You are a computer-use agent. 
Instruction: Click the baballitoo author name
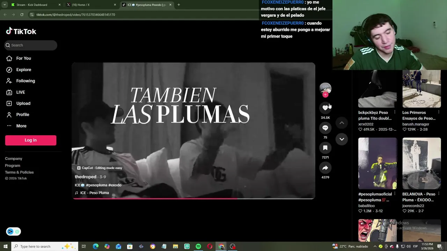(x=366, y=206)
